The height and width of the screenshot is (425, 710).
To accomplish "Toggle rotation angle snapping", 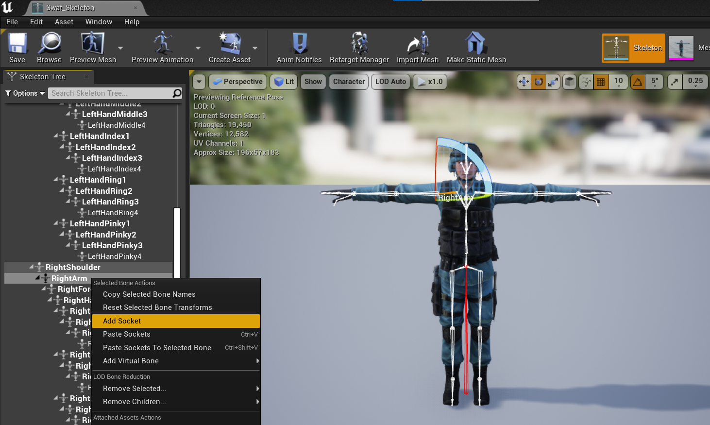I will pos(638,82).
